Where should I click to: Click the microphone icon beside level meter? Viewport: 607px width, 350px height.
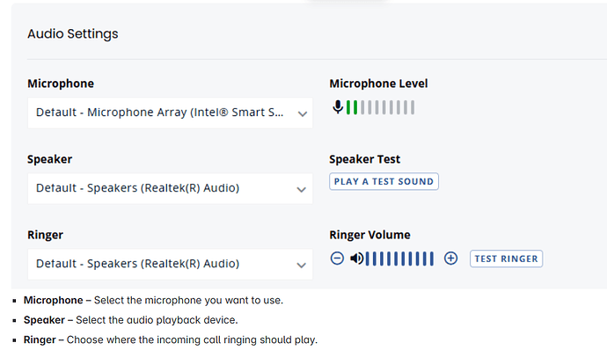[x=338, y=107]
